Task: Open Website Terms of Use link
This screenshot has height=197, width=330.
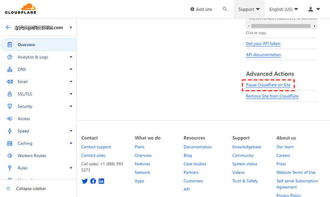Action: click(x=296, y=173)
